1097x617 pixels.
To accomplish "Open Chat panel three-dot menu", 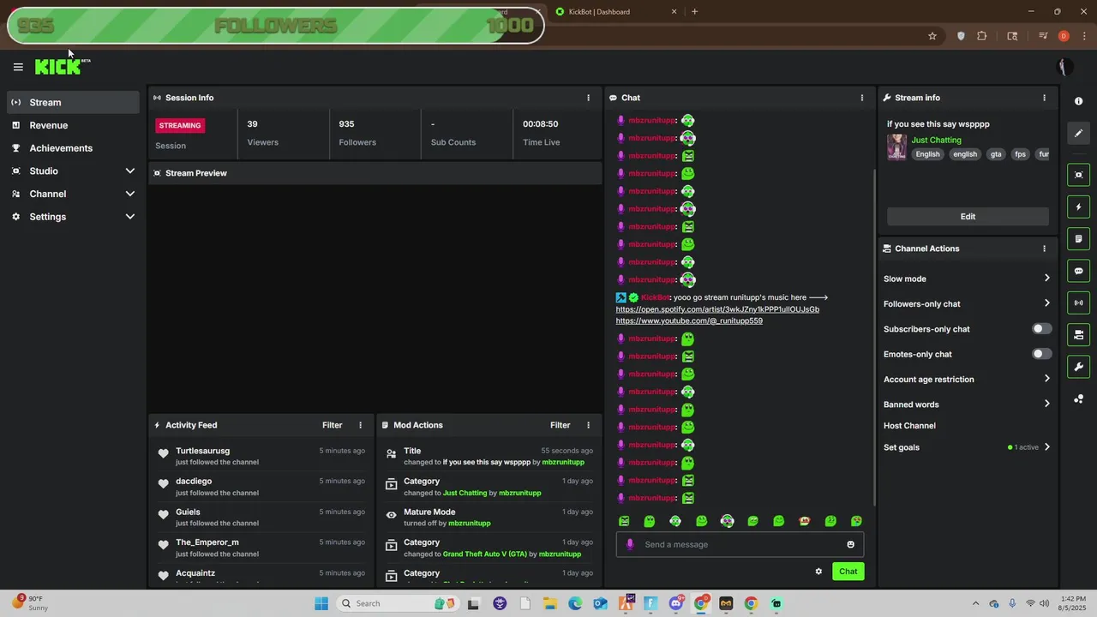I will tap(862, 98).
